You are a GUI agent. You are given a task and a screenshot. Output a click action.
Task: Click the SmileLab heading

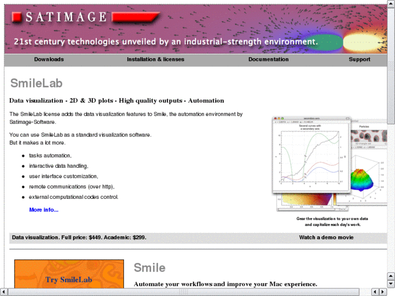click(36, 83)
